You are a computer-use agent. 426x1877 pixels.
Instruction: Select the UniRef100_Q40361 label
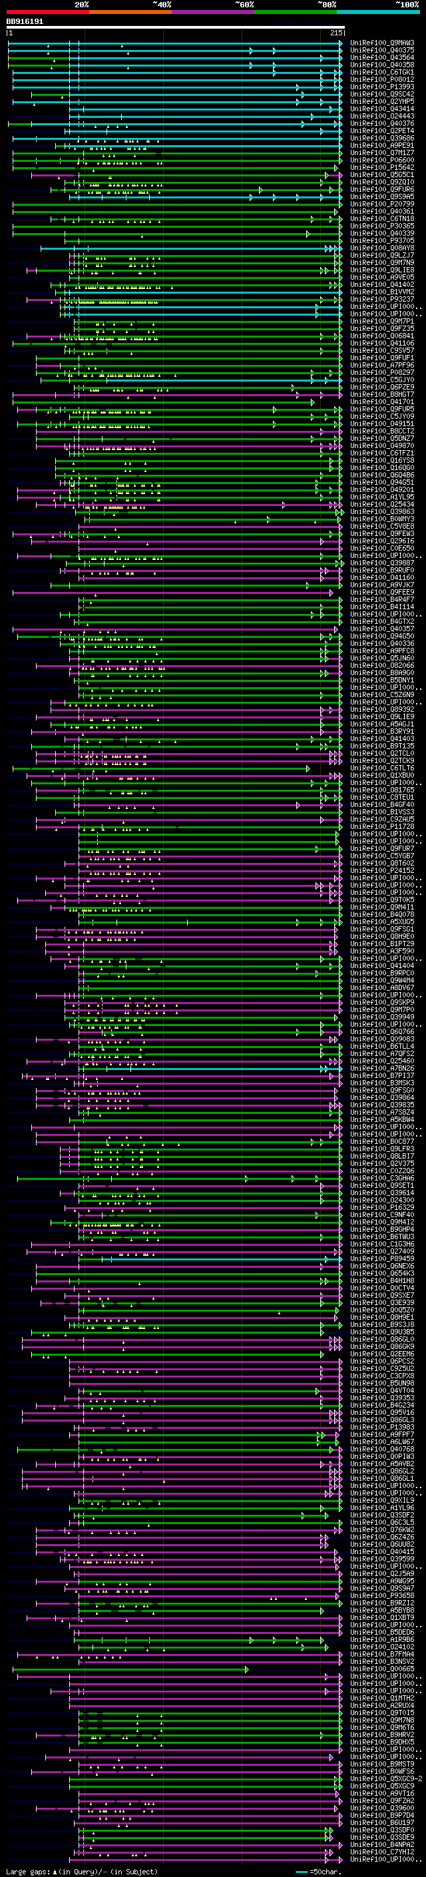382,211
